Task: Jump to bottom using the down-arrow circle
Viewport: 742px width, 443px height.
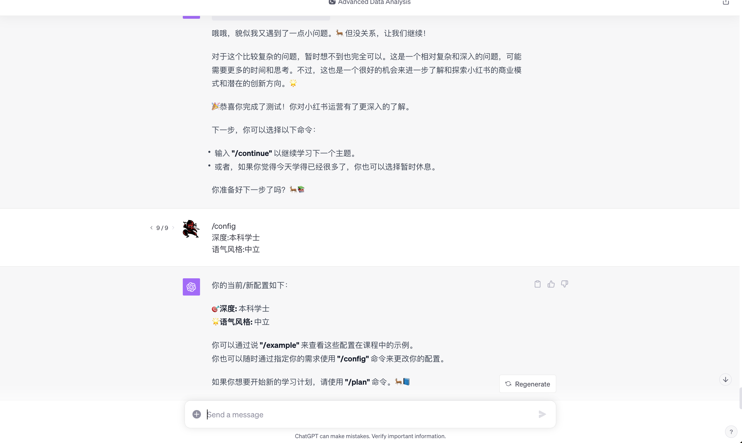Action: [x=725, y=380]
